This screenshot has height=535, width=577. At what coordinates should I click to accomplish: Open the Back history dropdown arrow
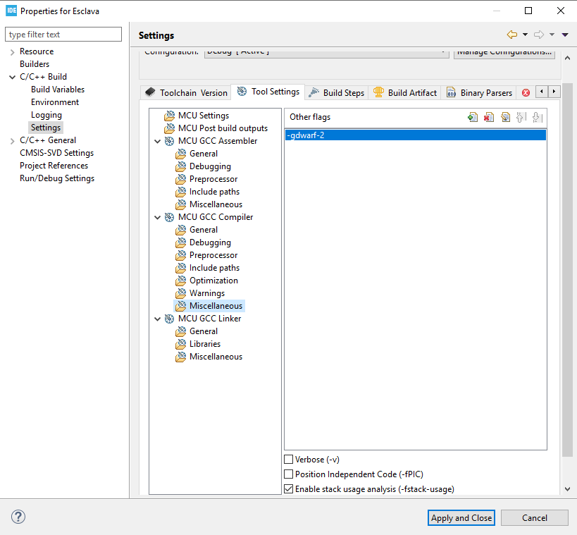(x=525, y=35)
